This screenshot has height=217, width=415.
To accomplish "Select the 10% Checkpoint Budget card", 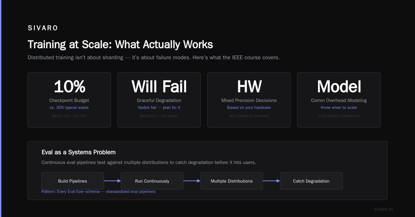I will point(69,100).
